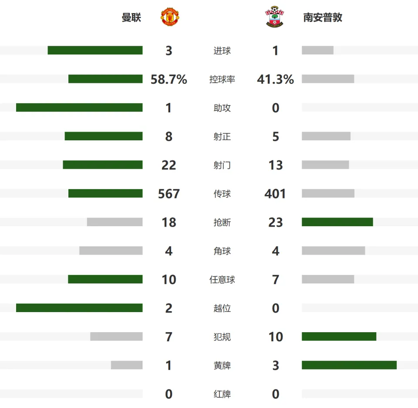Open the 南安普敦 team name link

coord(323,17)
